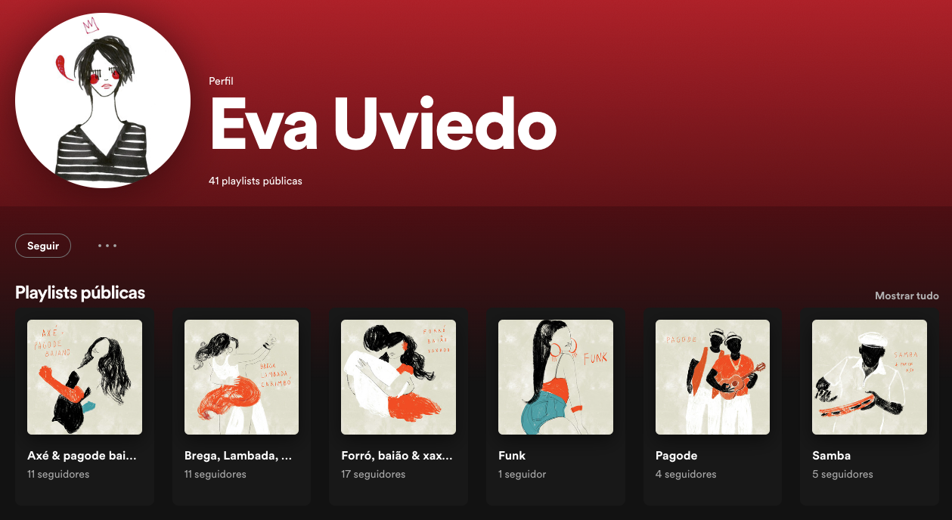Open Eva Uviedo's profile picture
The width and height of the screenshot is (952, 520).
coord(103,101)
